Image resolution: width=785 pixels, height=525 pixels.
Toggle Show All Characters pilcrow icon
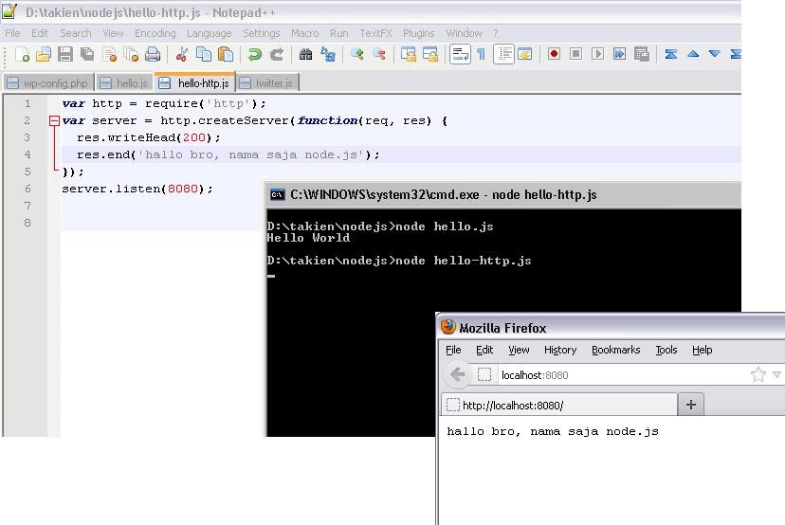(x=481, y=54)
